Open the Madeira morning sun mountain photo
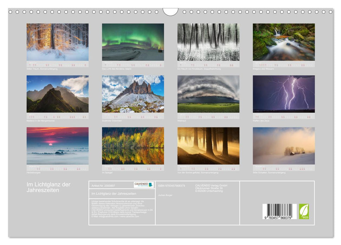The image size is (341, 245). (58, 94)
